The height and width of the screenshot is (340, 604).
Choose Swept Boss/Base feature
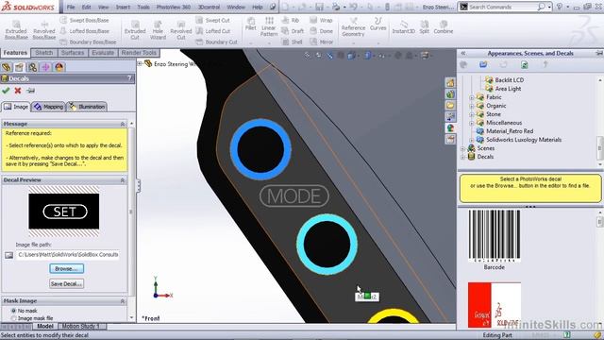pos(84,20)
